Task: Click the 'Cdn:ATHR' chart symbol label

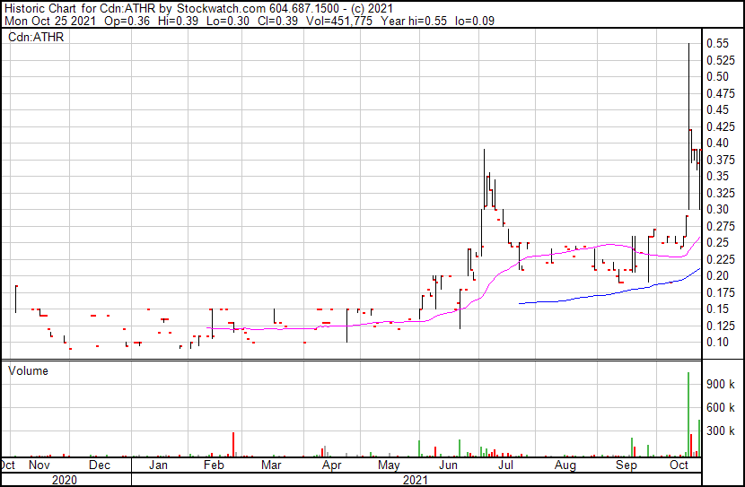Action: [36, 37]
